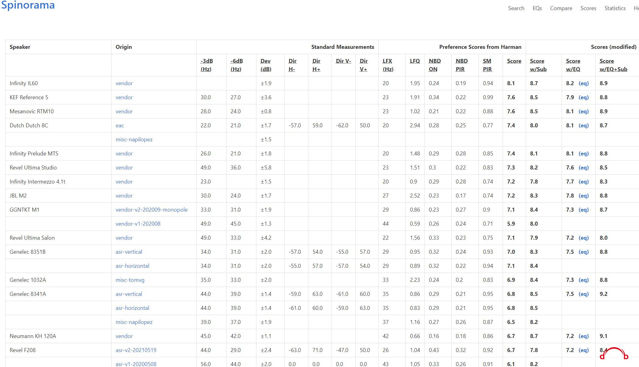Click the Score w/Sub column header
Screen dimensions: 639x367
tap(538, 65)
